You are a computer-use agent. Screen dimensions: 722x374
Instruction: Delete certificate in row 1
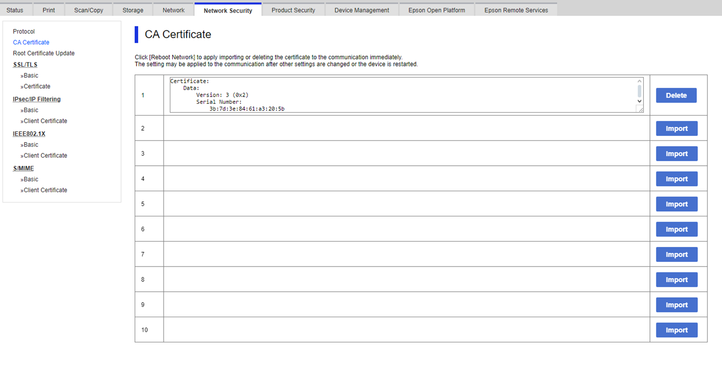coord(676,96)
